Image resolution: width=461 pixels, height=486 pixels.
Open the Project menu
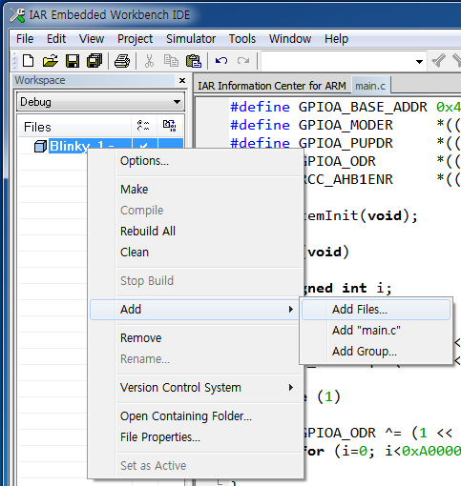click(135, 39)
